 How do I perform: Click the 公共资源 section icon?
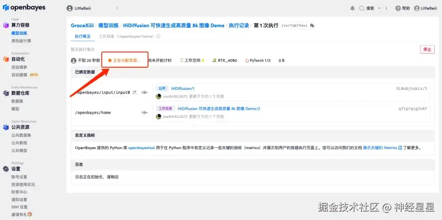[6, 127]
